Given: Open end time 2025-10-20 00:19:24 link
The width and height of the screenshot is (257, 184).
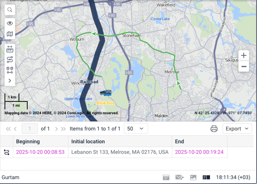Looking at the screenshot, I should click(199, 152).
